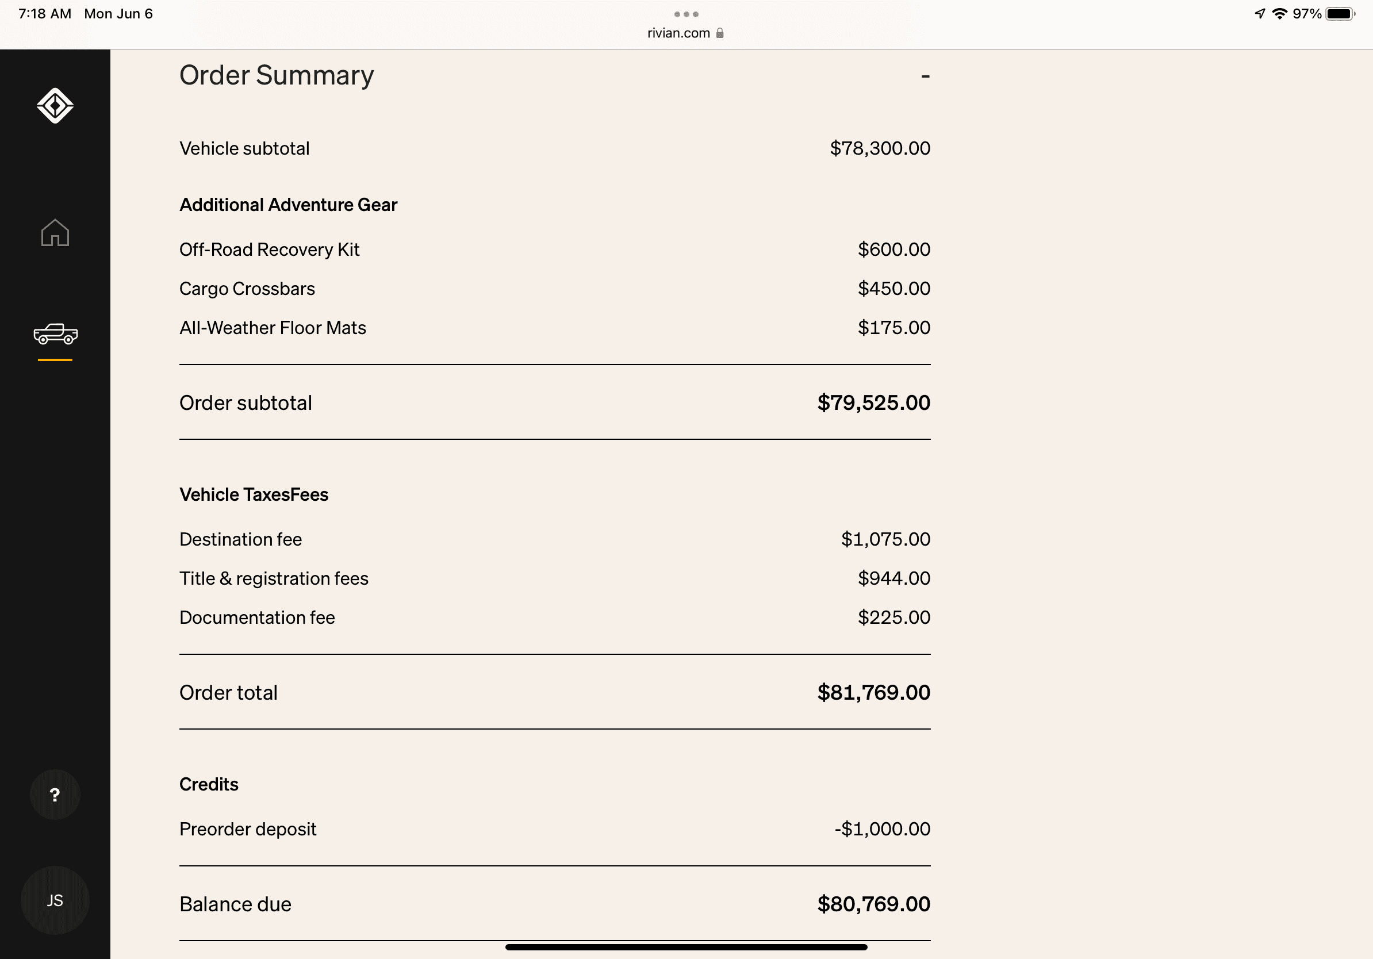Select the $225.00 documentation amount

click(894, 617)
